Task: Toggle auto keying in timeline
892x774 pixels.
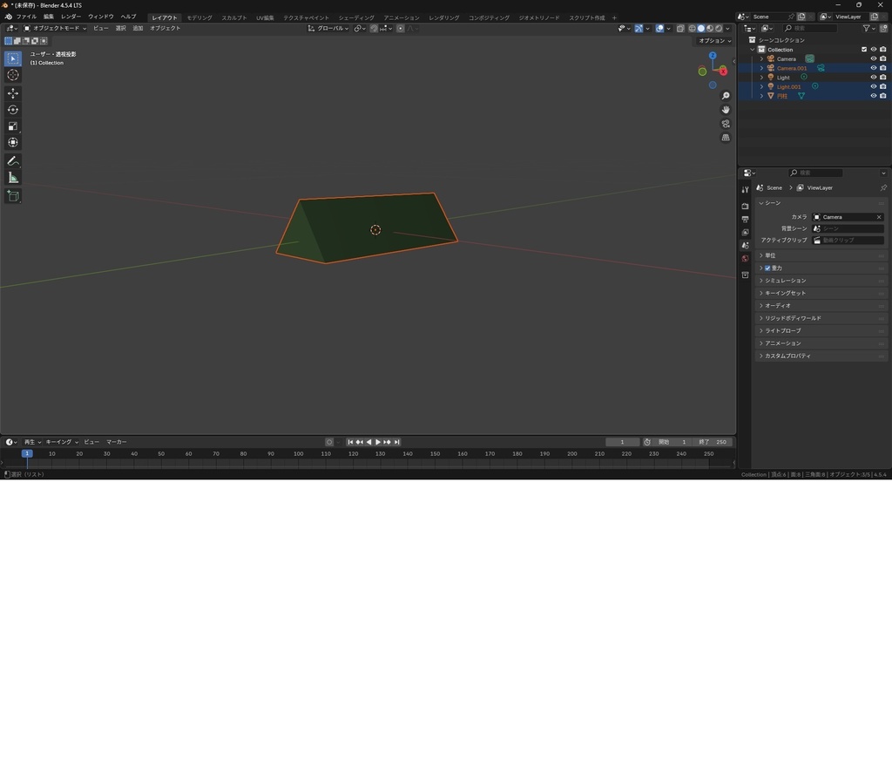Action: coord(329,442)
